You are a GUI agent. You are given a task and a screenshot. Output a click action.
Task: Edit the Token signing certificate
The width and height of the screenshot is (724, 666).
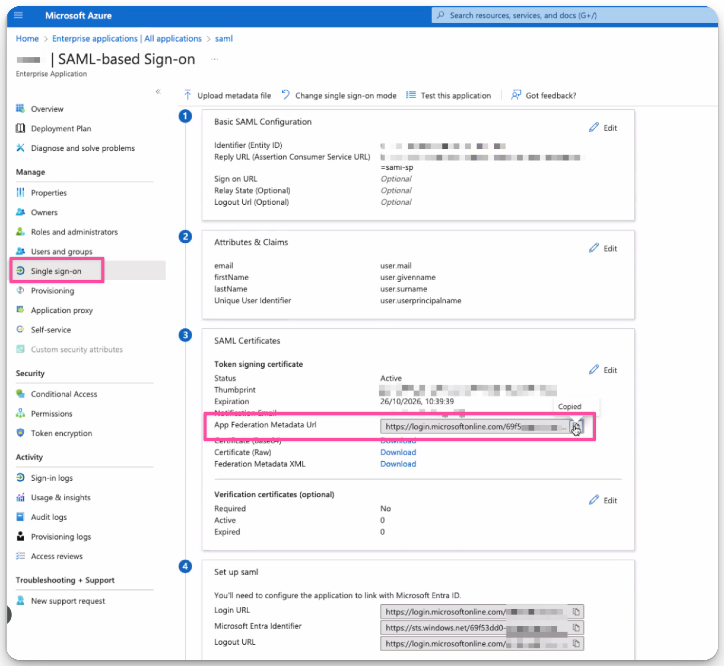point(603,370)
